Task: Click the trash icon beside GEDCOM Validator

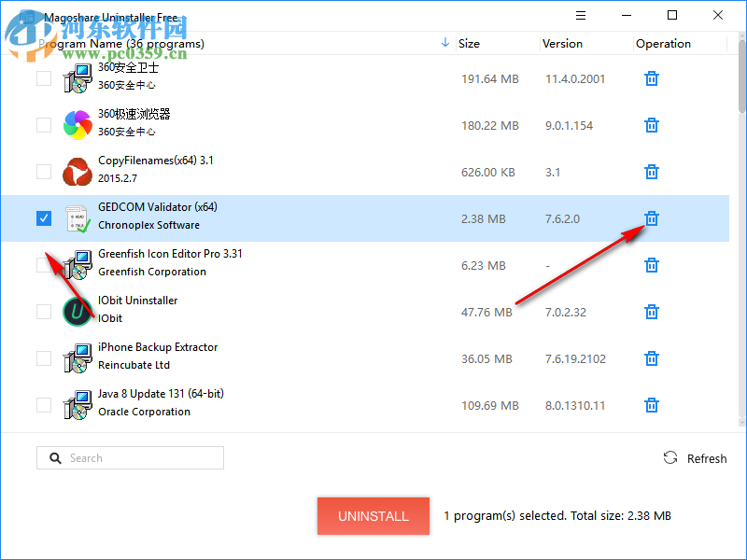Action: [x=651, y=218]
